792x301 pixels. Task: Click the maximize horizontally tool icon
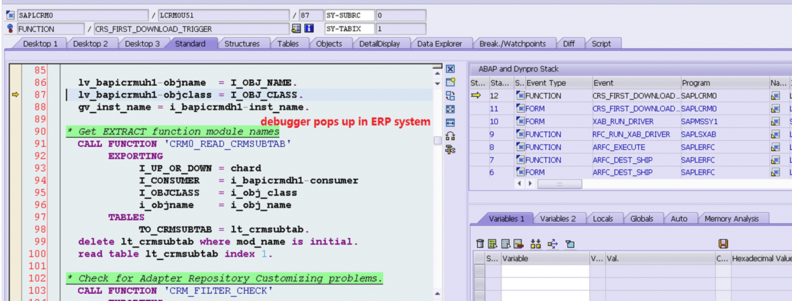pos(451,123)
